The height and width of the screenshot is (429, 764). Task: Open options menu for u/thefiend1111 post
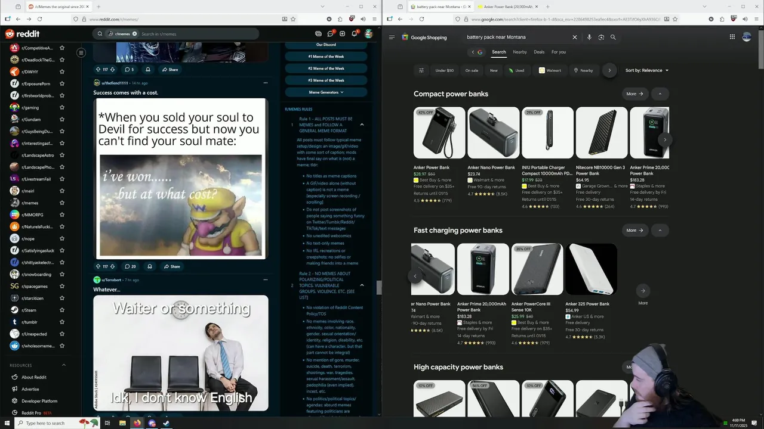[x=266, y=83]
